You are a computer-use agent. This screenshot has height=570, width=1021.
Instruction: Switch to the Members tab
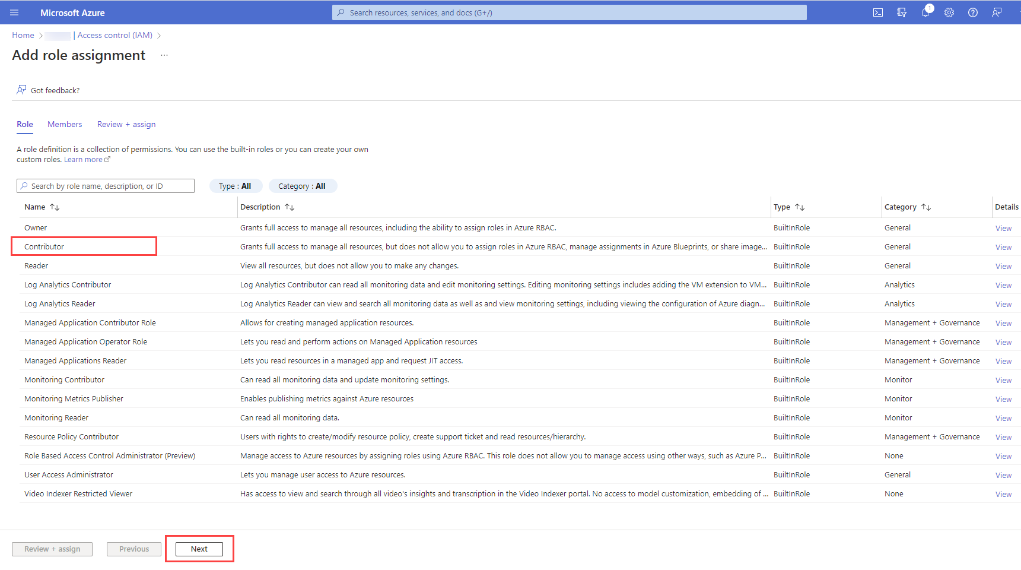(x=65, y=124)
